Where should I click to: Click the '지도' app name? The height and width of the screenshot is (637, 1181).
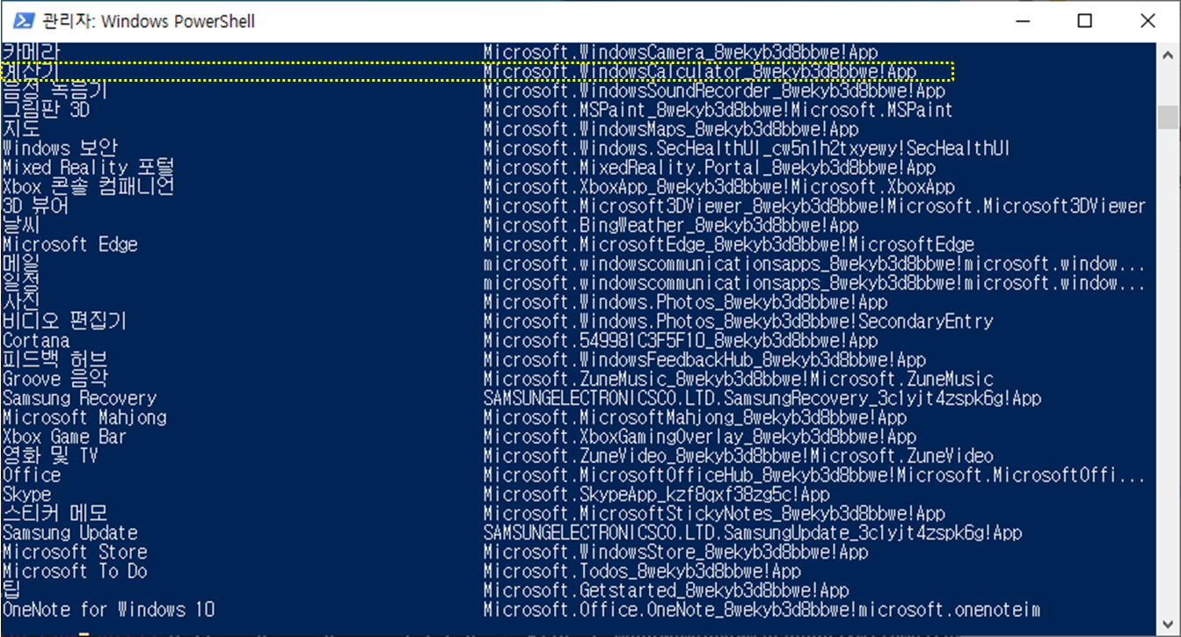click(21, 129)
